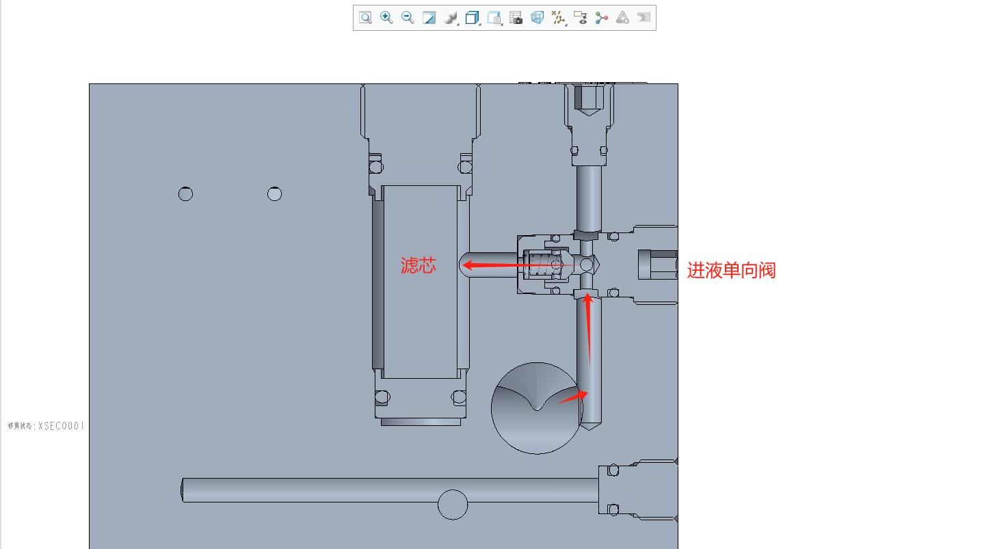Click the Refit view icon
This screenshot has width=1008, height=549.
[x=365, y=18]
